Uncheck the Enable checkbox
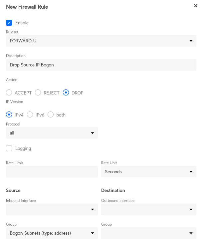The width and height of the screenshot is (201, 244). tap(9, 23)
